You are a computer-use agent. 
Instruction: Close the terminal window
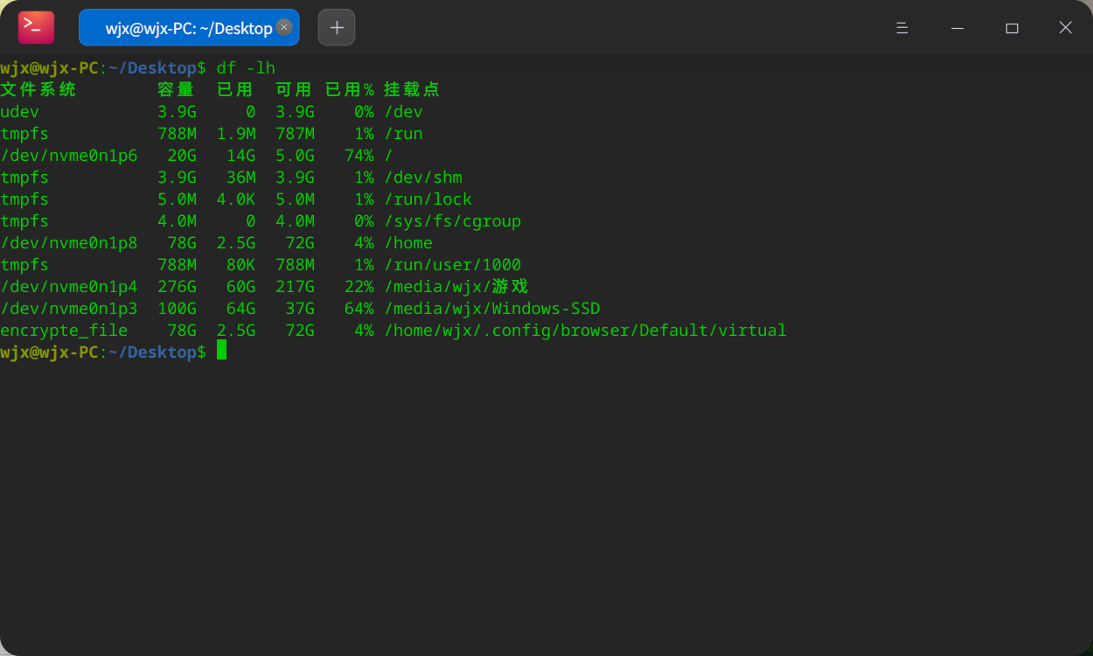1065,28
